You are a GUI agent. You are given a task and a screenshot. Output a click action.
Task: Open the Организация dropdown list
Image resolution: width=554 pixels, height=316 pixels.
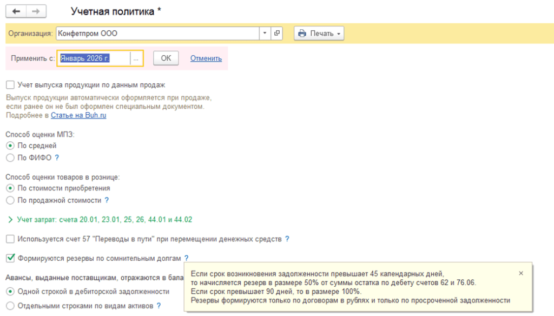click(x=265, y=33)
